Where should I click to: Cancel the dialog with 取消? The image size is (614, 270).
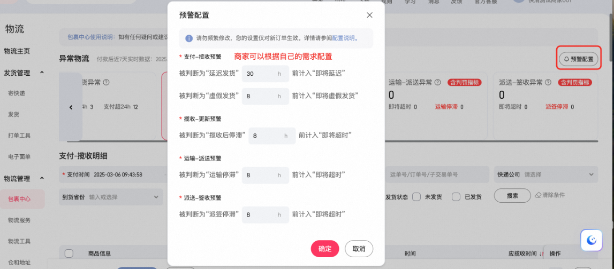[x=359, y=249]
